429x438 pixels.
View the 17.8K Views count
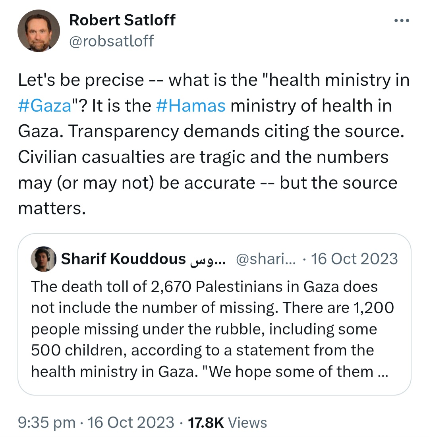coord(227,422)
